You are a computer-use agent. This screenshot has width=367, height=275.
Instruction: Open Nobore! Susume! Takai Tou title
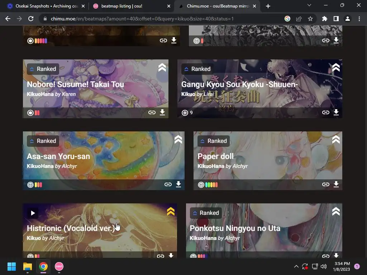[x=75, y=84]
